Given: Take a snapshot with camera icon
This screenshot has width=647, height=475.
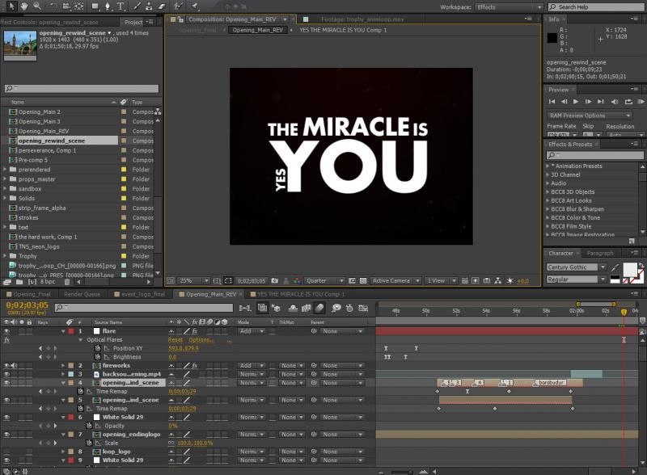Looking at the screenshot, I should click(x=275, y=281).
